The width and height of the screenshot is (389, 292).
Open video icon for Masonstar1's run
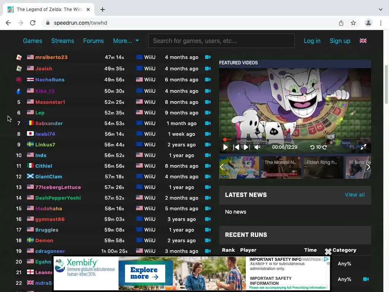coord(208,102)
